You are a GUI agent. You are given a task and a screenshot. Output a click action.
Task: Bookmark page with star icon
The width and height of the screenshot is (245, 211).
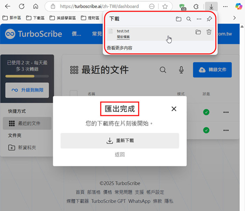(165, 6)
